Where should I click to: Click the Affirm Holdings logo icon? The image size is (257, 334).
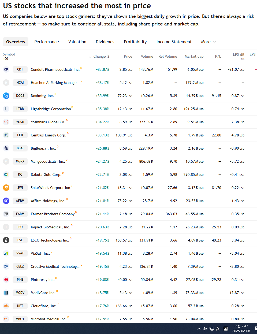pos(6,201)
